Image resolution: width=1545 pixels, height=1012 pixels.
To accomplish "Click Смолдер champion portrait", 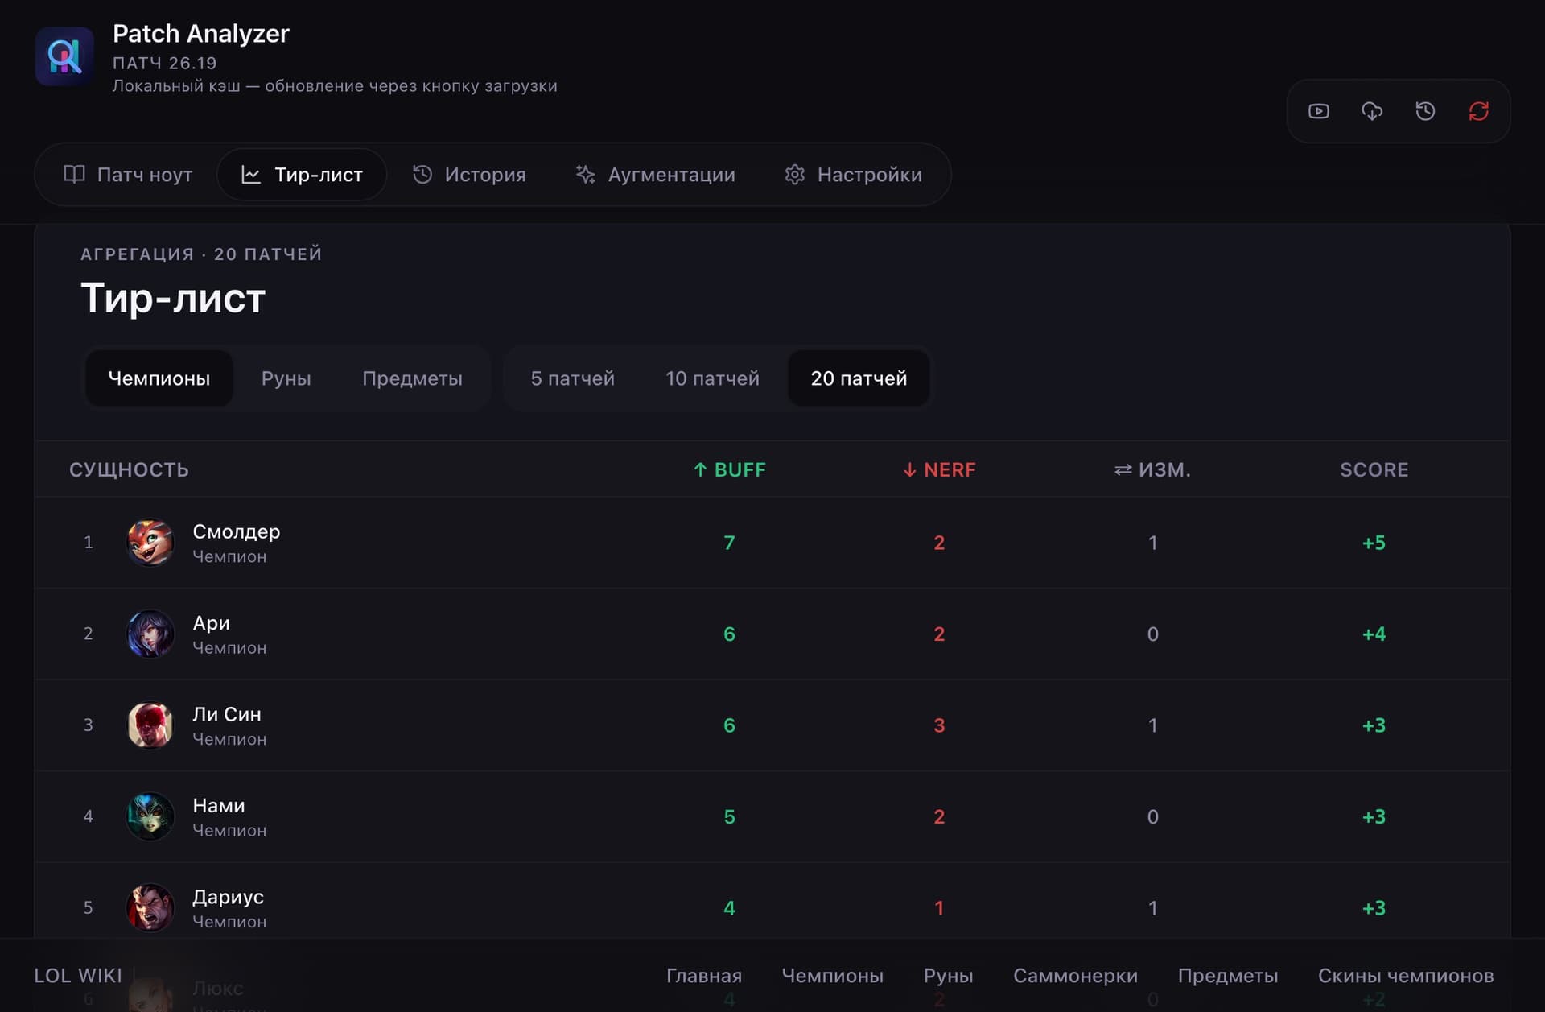I will point(150,543).
